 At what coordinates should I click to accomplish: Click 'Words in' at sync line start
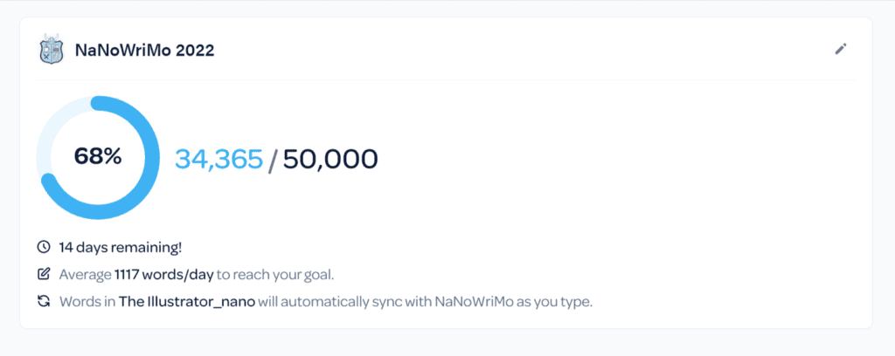tap(87, 301)
